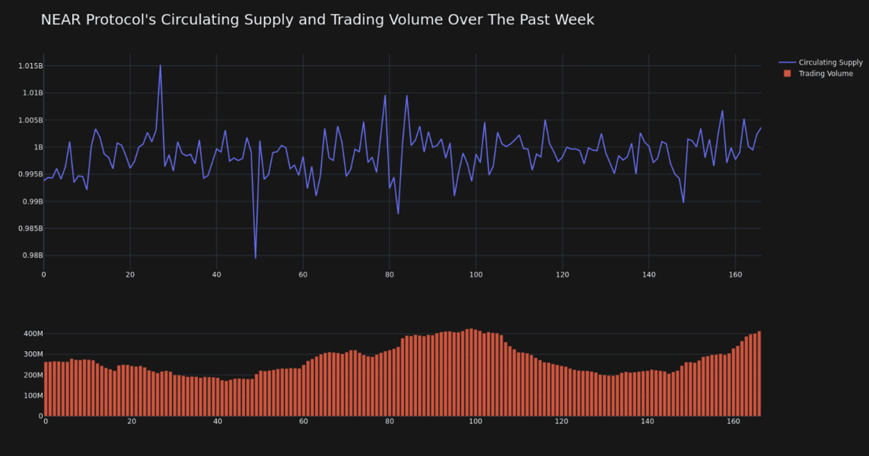Screen dimensions: 869x456
Task: Select x-axis tick 160 under the volume bars
Action: [734, 422]
